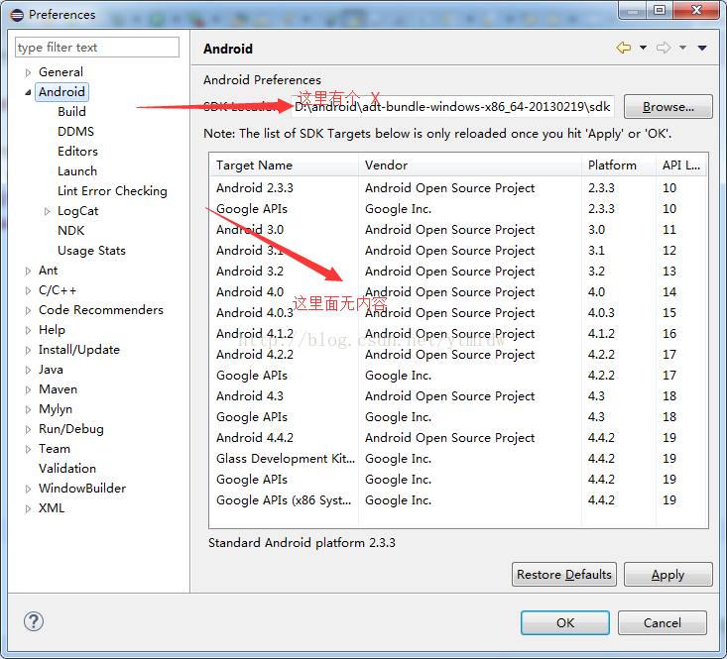727x659 pixels.
Task: Sort by Platform column header
Action: tap(619, 165)
